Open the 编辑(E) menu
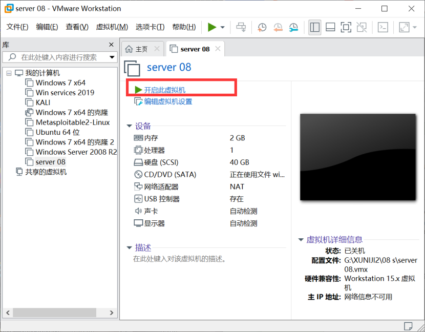The height and width of the screenshot is (332, 425). pyautogui.click(x=47, y=27)
